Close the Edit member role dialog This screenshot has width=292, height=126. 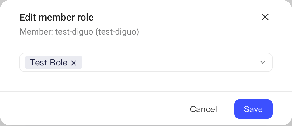coord(265,17)
